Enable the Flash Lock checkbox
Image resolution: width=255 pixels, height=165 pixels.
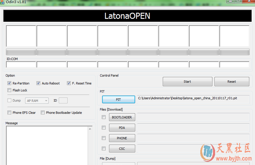coord(9,90)
